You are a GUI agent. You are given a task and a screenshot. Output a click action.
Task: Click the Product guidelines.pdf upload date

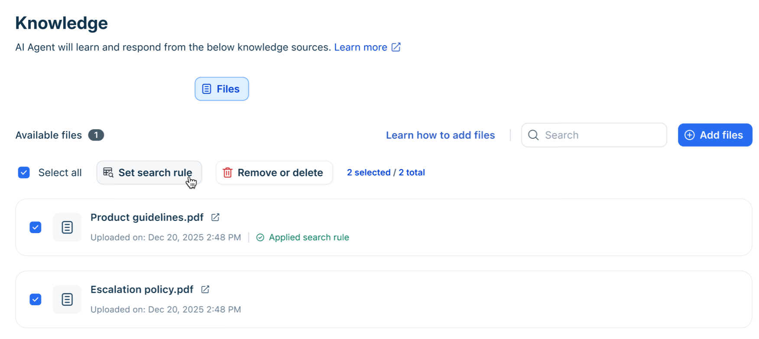tap(165, 237)
